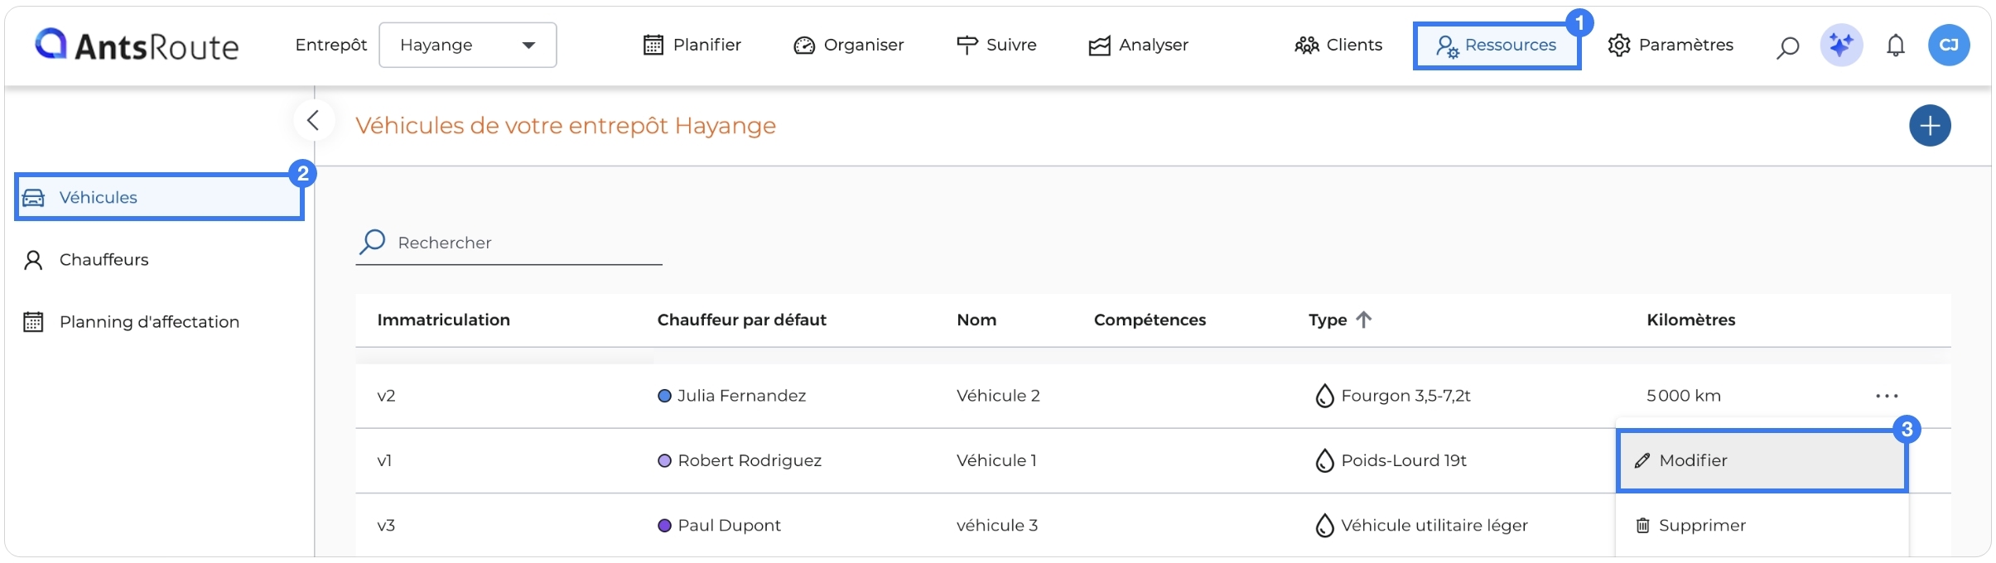Click the fuel drop icon for Fourgon 3,5-7,2t
Viewport: 1996px width, 563px height.
pos(1325,396)
